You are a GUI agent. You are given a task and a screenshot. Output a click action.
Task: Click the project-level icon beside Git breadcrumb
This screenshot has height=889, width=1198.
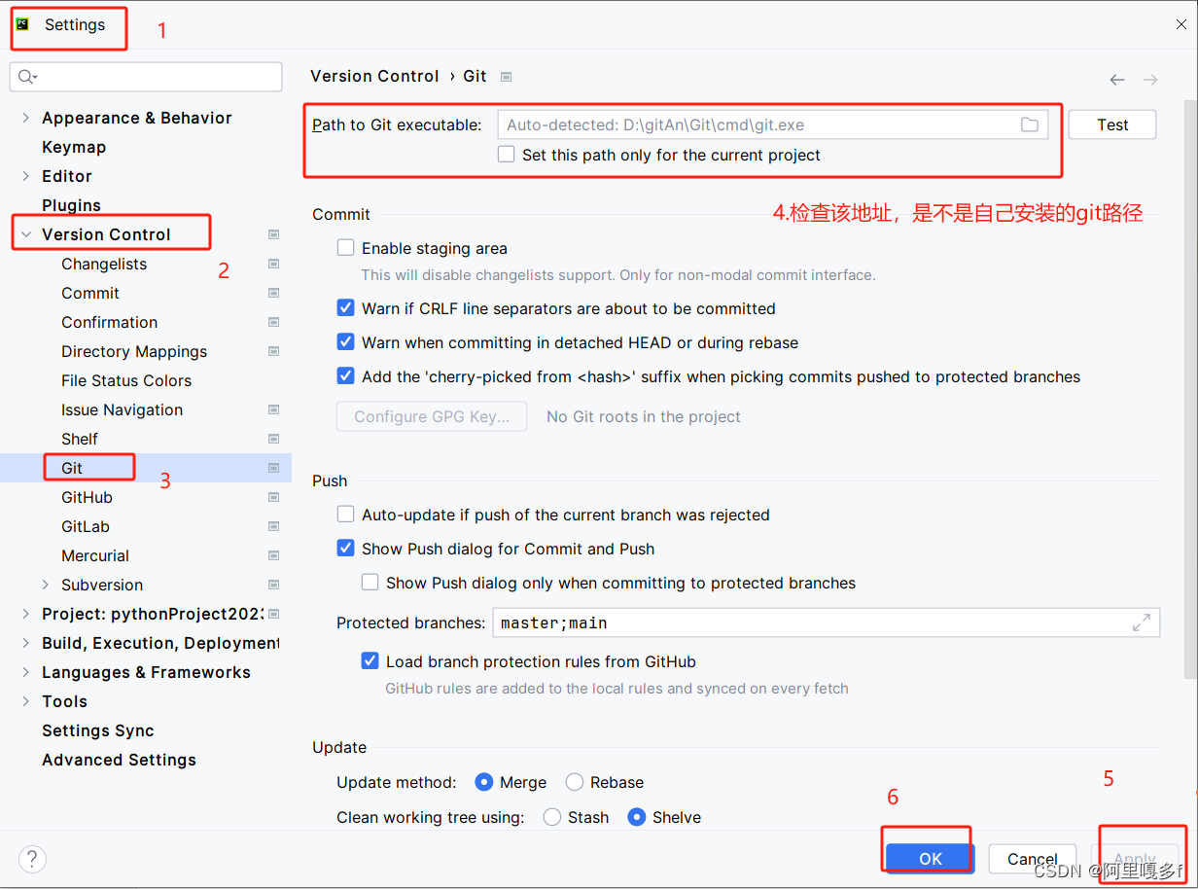coord(506,76)
